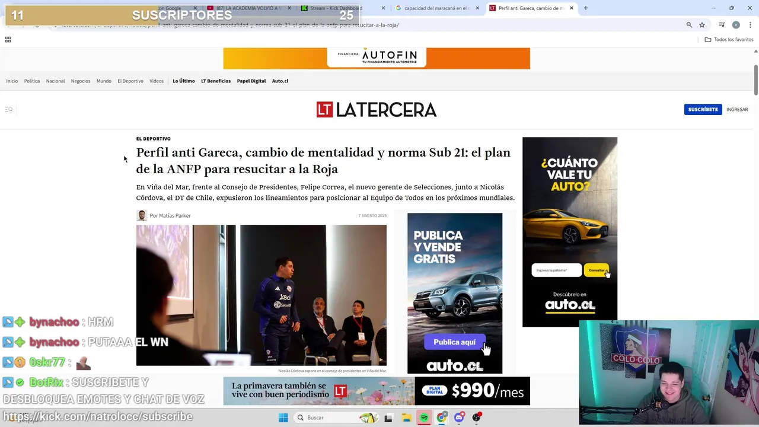Open the Chrome three-dot menu

(749, 25)
